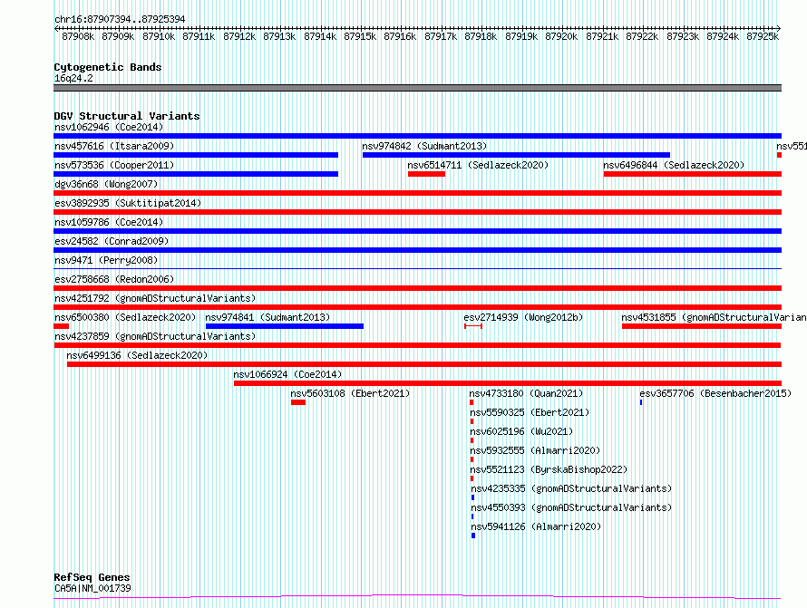The image size is (807, 608).
Task: Click the 87925k ruler tick label
Action: coord(763,36)
